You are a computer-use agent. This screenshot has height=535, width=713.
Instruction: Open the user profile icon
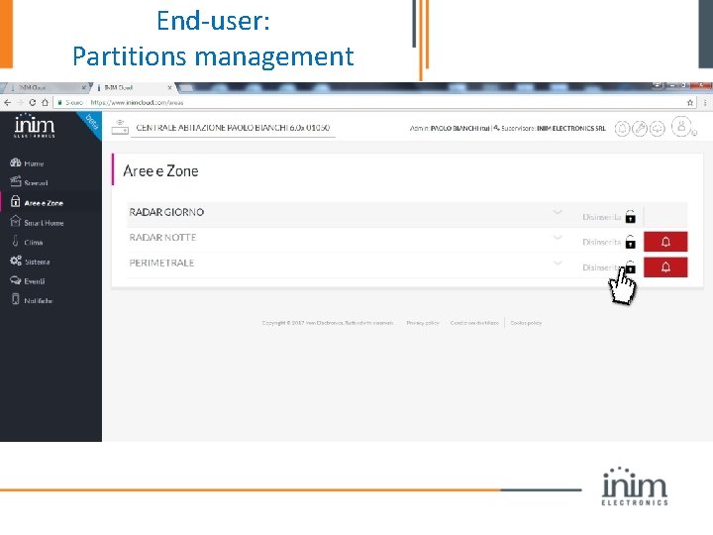[x=681, y=127]
